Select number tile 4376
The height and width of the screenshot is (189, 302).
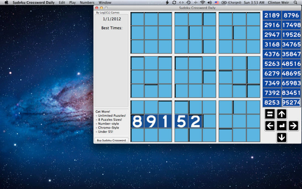click(272, 54)
